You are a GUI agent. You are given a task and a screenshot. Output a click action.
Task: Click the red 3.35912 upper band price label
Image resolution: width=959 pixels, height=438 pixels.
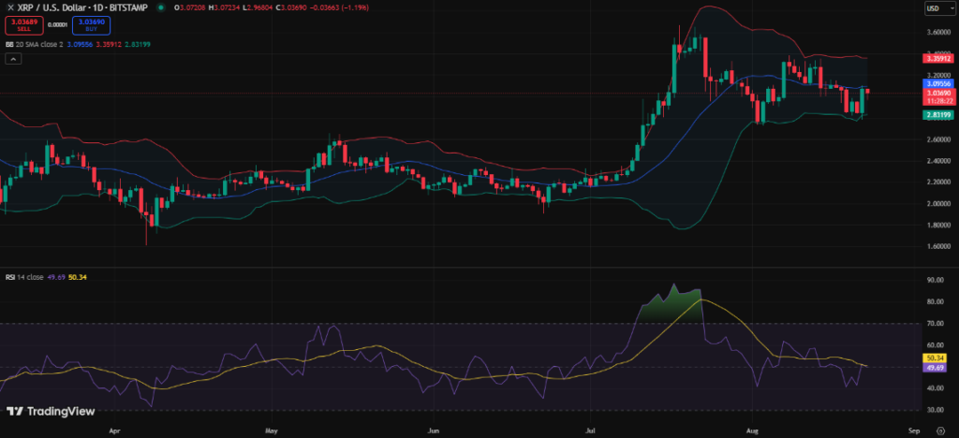pos(937,59)
